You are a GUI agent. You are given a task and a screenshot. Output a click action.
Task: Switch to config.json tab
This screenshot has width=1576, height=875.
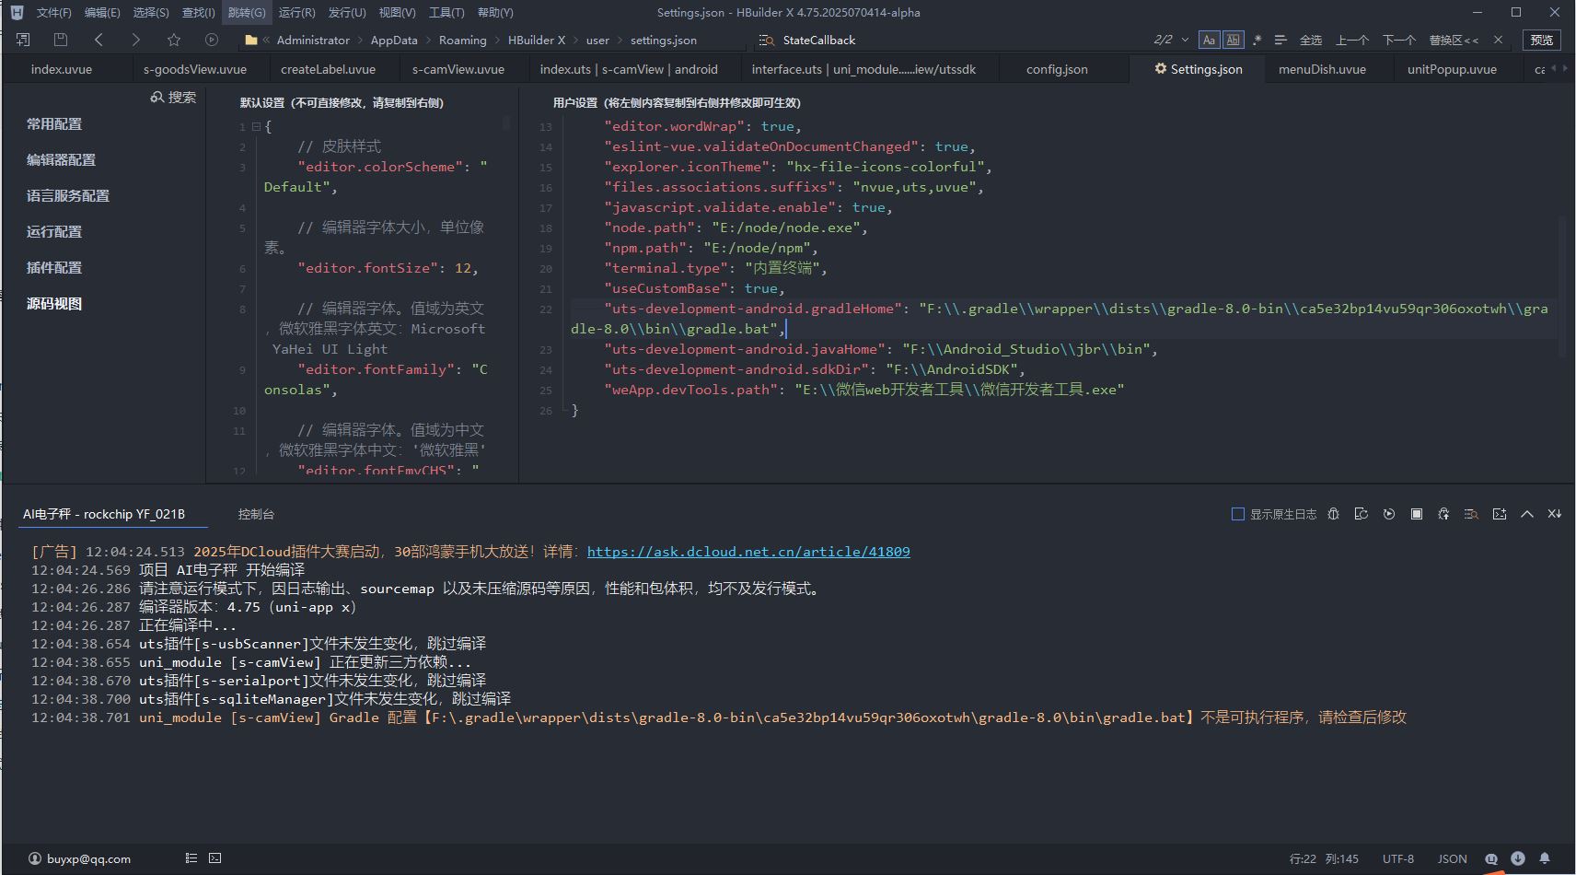tap(1057, 69)
